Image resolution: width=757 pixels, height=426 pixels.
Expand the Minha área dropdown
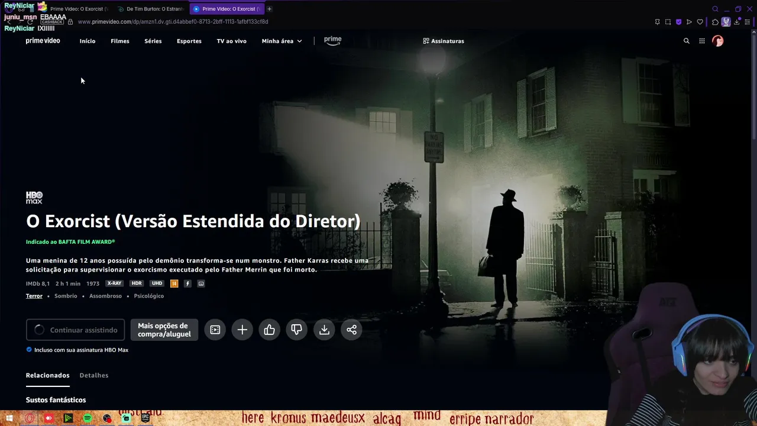[x=282, y=41]
